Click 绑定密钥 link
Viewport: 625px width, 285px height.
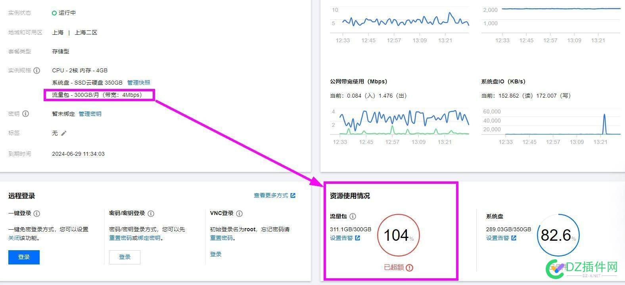click(x=149, y=238)
